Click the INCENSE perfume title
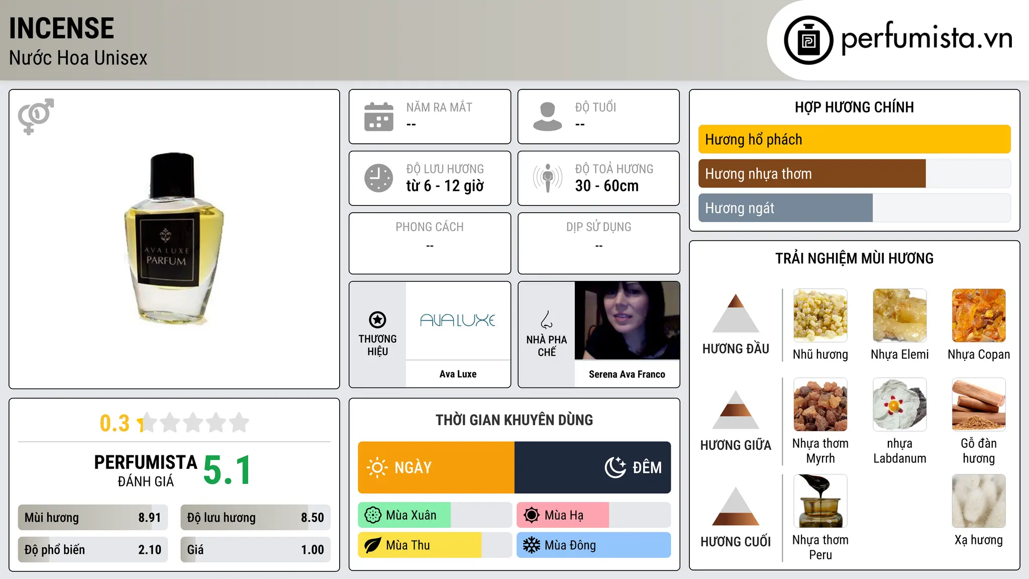The image size is (1029, 579). (62, 28)
